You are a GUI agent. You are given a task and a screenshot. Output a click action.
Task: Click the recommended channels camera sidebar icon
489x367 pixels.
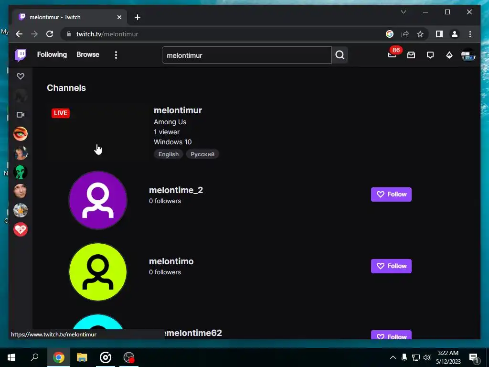point(21,115)
